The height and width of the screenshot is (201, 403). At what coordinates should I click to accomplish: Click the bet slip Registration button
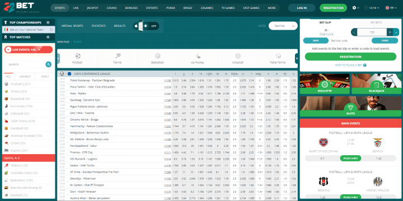(x=350, y=56)
